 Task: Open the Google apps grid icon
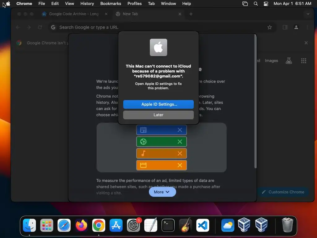(x=304, y=61)
